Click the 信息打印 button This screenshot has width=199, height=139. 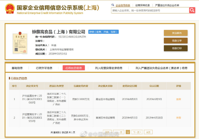tap(176, 48)
